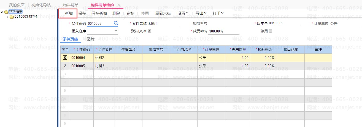Click the row marker icon in first row
The width and height of the screenshot is (362, 127).
(65, 58)
